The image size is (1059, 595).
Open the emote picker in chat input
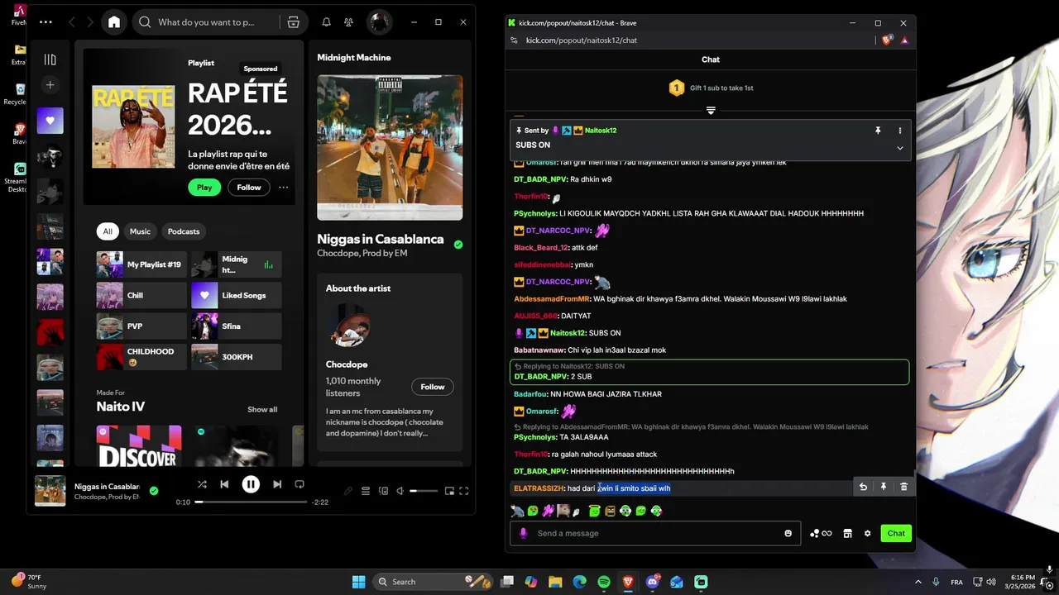point(788,533)
